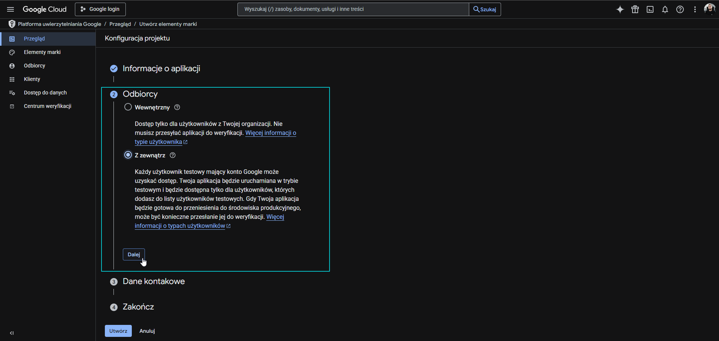Open Elementy marki in sidebar
This screenshot has width=719, height=341.
point(42,52)
